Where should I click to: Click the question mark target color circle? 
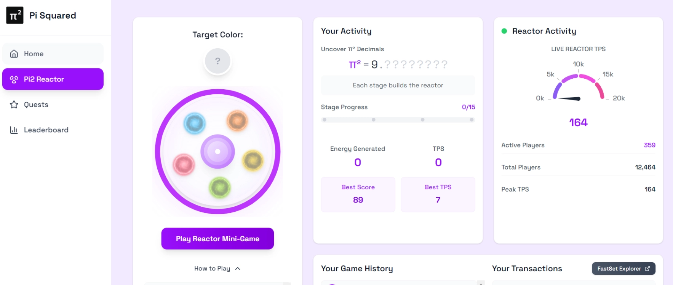click(217, 61)
